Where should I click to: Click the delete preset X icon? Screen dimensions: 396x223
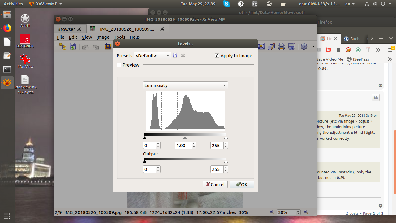click(x=183, y=55)
